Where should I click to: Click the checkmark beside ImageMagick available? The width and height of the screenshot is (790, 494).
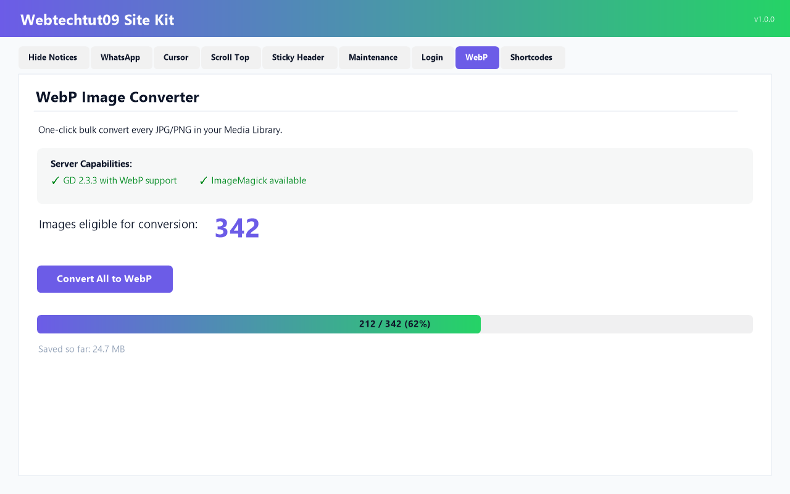pos(204,181)
